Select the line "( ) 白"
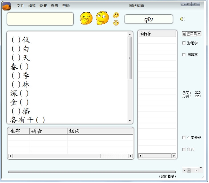This screenshot has width=209, height=183. pos(21,49)
